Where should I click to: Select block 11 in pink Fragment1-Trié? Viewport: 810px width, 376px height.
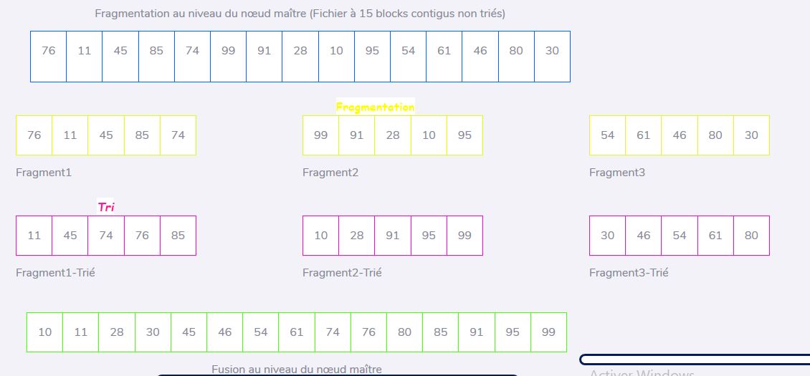[34, 236]
